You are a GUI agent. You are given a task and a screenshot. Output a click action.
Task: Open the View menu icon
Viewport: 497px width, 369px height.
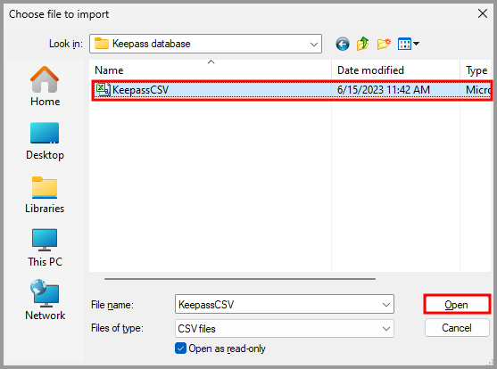[409, 44]
